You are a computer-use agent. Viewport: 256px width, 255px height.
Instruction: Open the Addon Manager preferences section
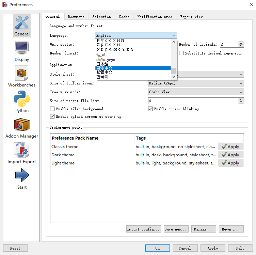pyautogui.click(x=22, y=128)
